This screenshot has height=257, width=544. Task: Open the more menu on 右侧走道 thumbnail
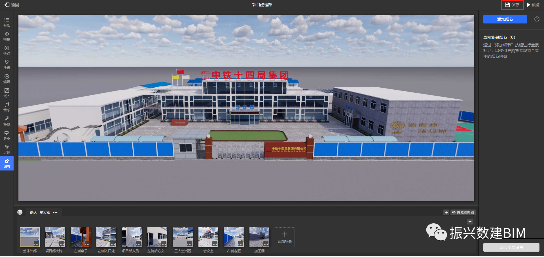(x=240, y=244)
